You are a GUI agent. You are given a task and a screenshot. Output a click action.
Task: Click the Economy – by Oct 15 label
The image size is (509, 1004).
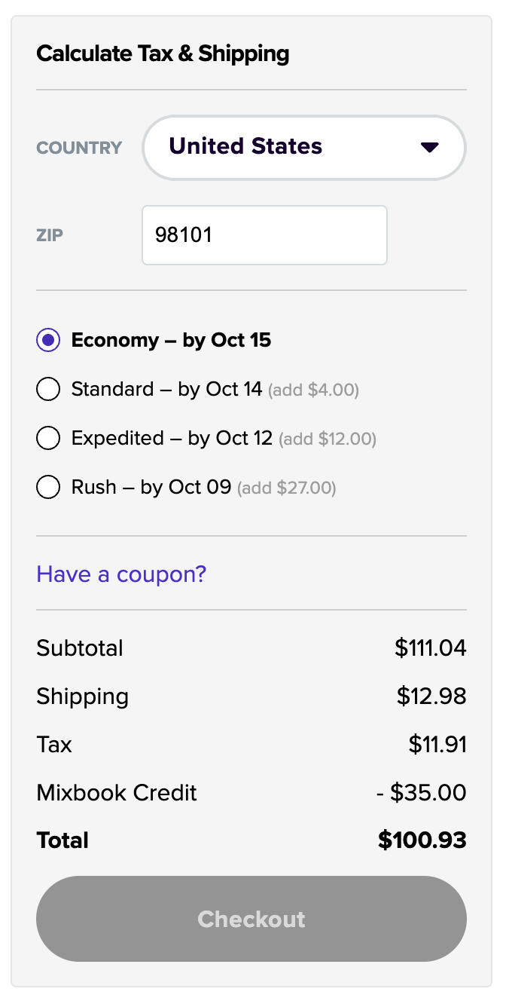coord(171,340)
